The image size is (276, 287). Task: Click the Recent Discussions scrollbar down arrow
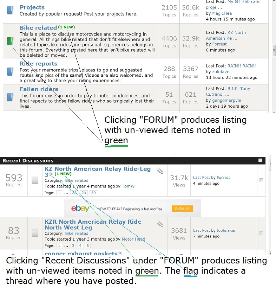pos(270,253)
